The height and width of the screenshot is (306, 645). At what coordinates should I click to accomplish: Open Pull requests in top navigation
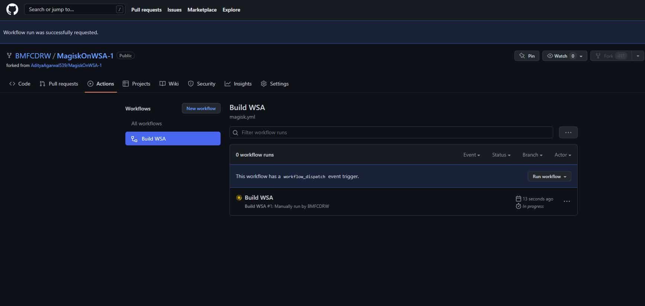146,10
